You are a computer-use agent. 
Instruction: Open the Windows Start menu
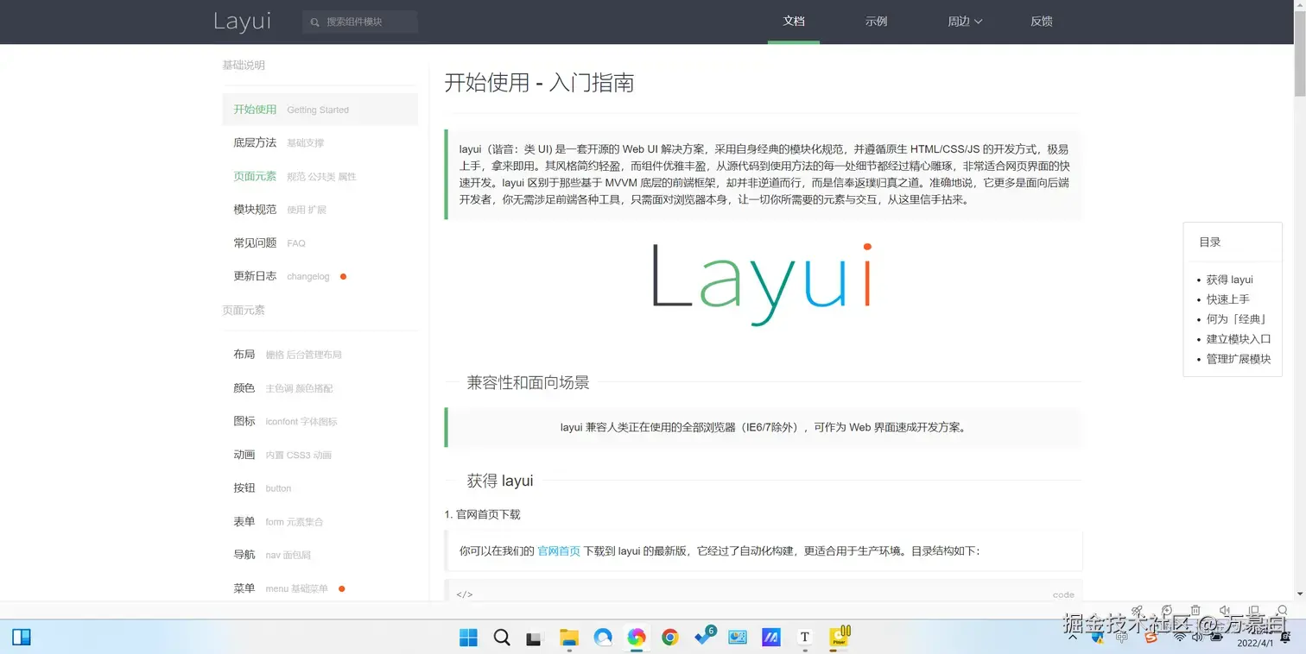pos(468,638)
